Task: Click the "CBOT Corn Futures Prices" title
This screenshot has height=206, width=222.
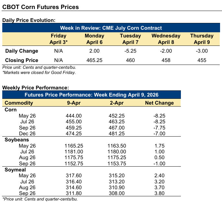Action: click(40, 6)
